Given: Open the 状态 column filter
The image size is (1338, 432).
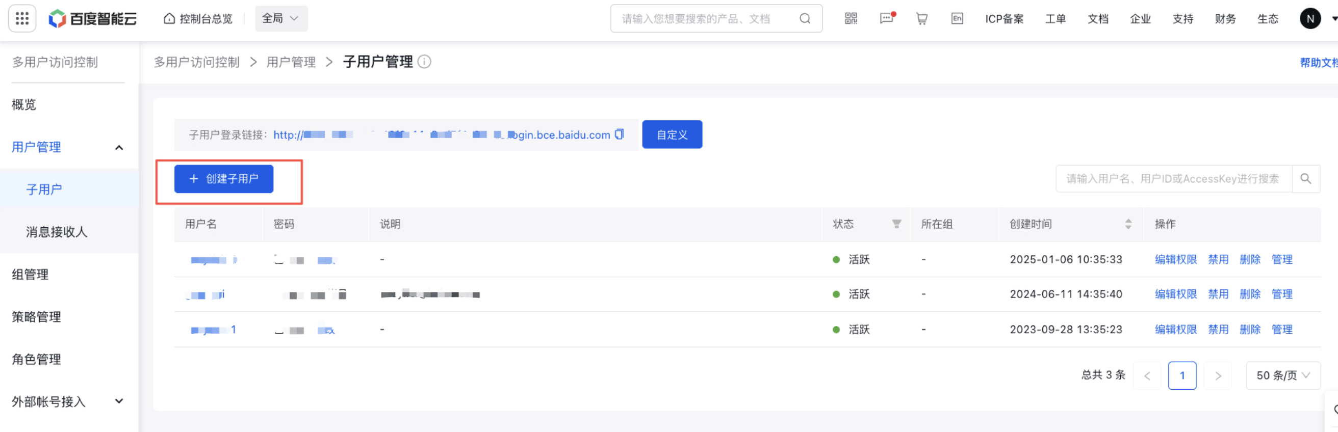Looking at the screenshot, I should (896, 224).
